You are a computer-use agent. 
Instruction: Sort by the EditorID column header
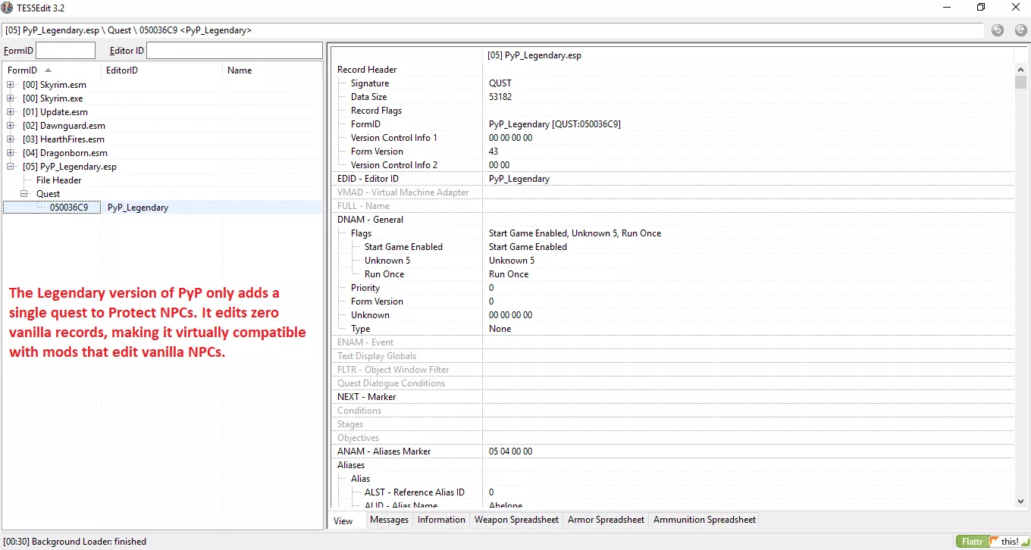(162, 70)
